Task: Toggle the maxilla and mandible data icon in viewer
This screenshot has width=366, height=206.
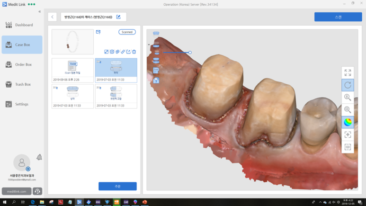Action: 156,60
